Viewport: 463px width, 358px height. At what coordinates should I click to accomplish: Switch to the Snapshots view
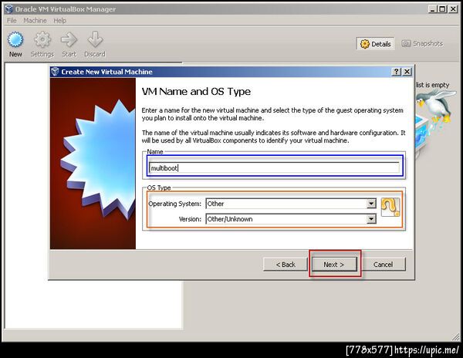pos(422,44)
